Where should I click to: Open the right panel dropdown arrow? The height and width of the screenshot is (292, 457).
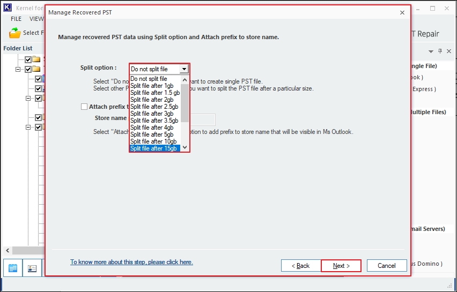pyautogui.click(x=431, y=51)
